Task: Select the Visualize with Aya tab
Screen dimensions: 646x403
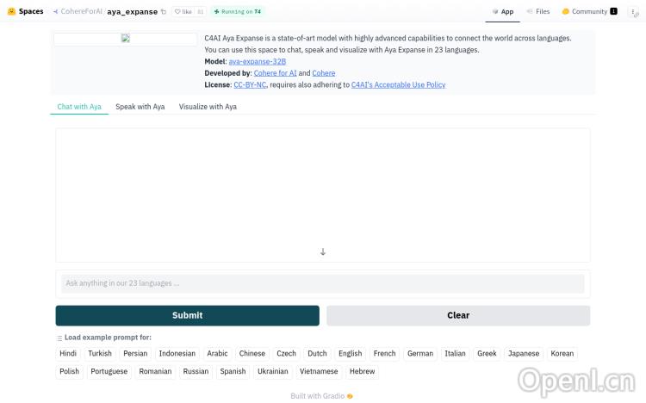Action: 208,107
